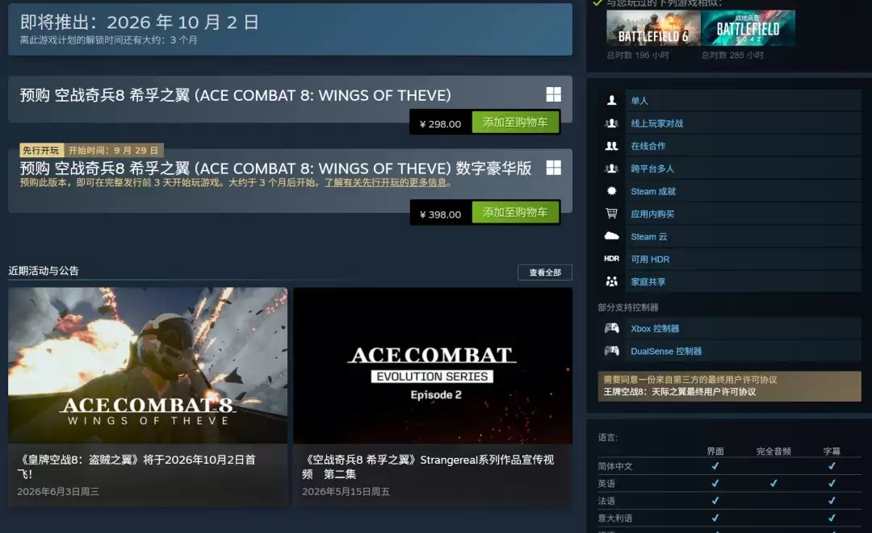Click the 先行开玩 advanced access badge

pos(41,151)
